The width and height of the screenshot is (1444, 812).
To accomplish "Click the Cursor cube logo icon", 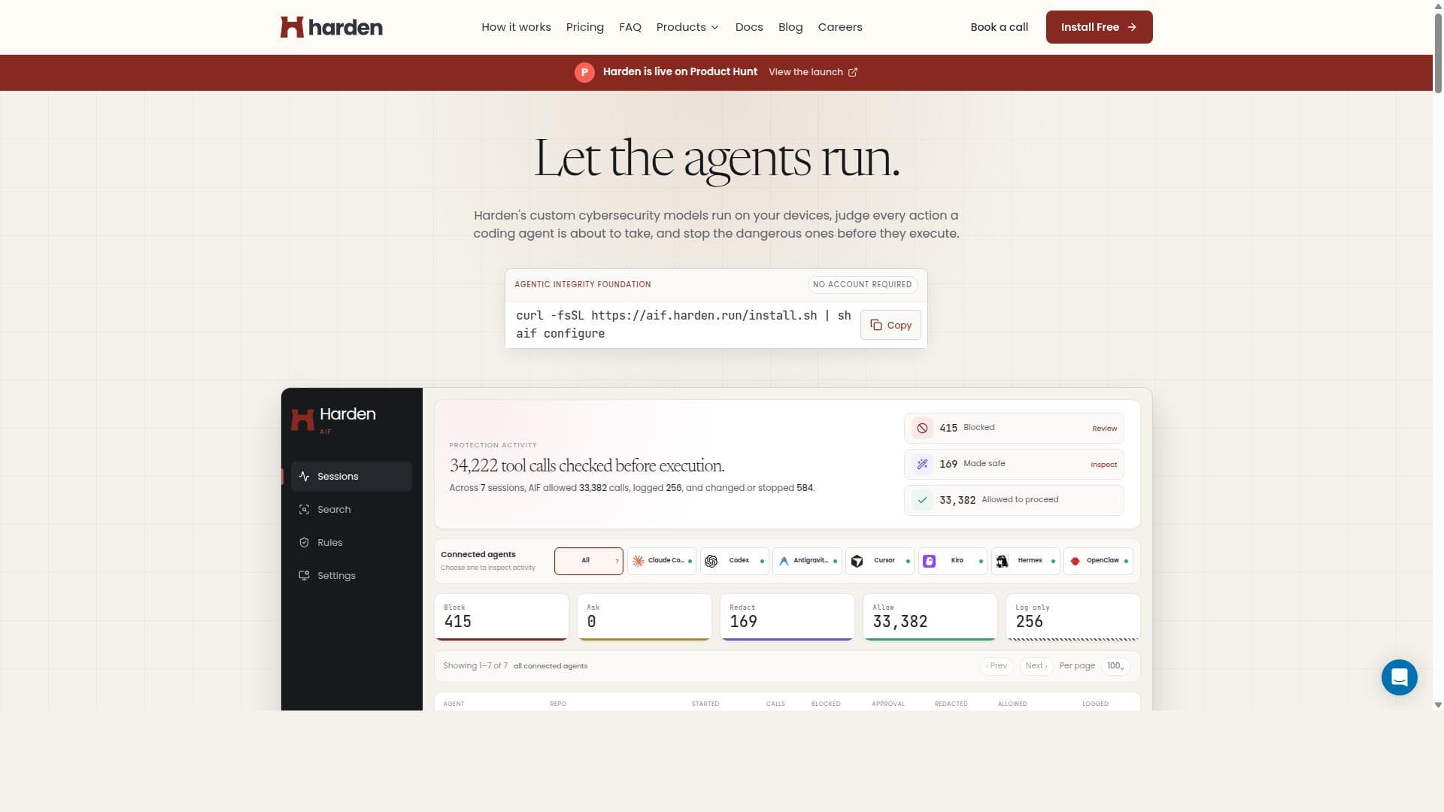I will pos(857,561).
